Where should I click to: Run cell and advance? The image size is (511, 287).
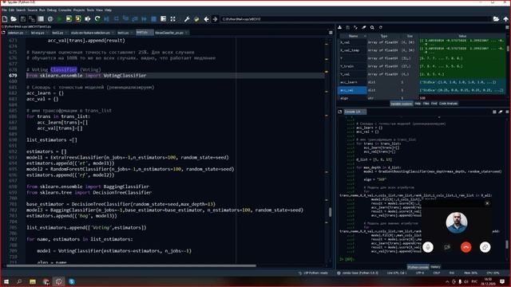click(x=78, y=19)
